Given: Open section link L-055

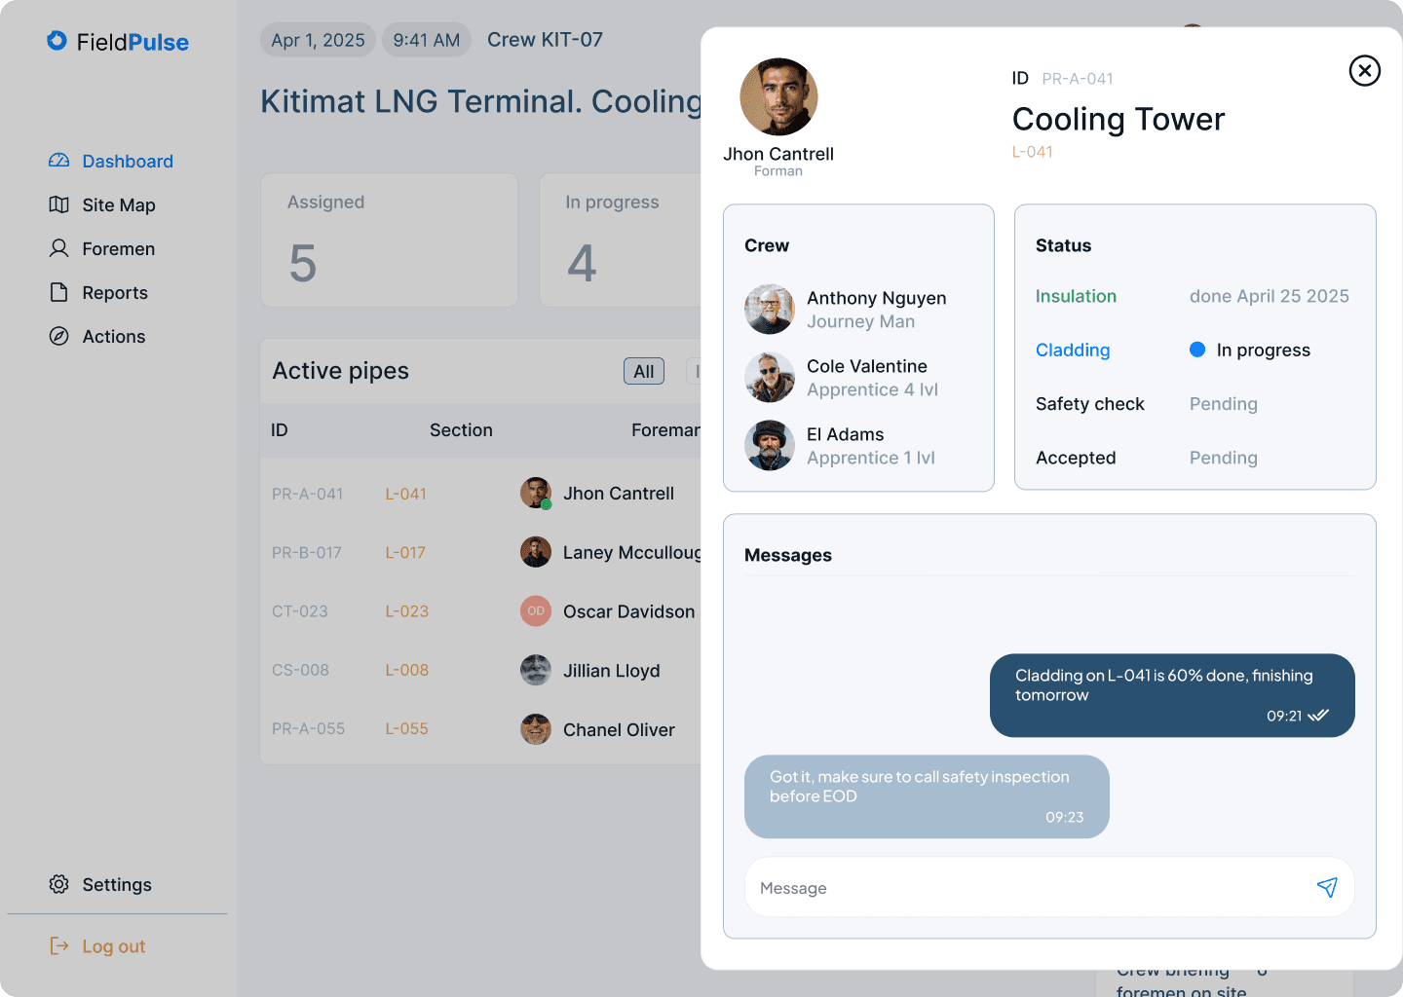Looking at the screenshot, I should pos(406,728).
